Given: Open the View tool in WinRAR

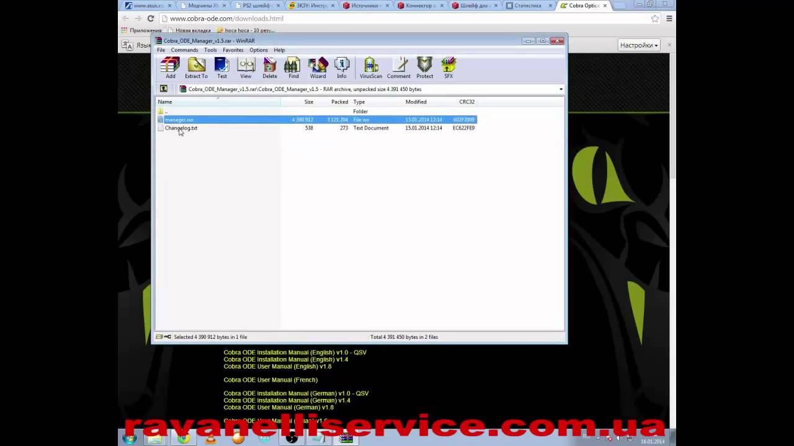Looking at the screenshot, I should click(246, 68).
